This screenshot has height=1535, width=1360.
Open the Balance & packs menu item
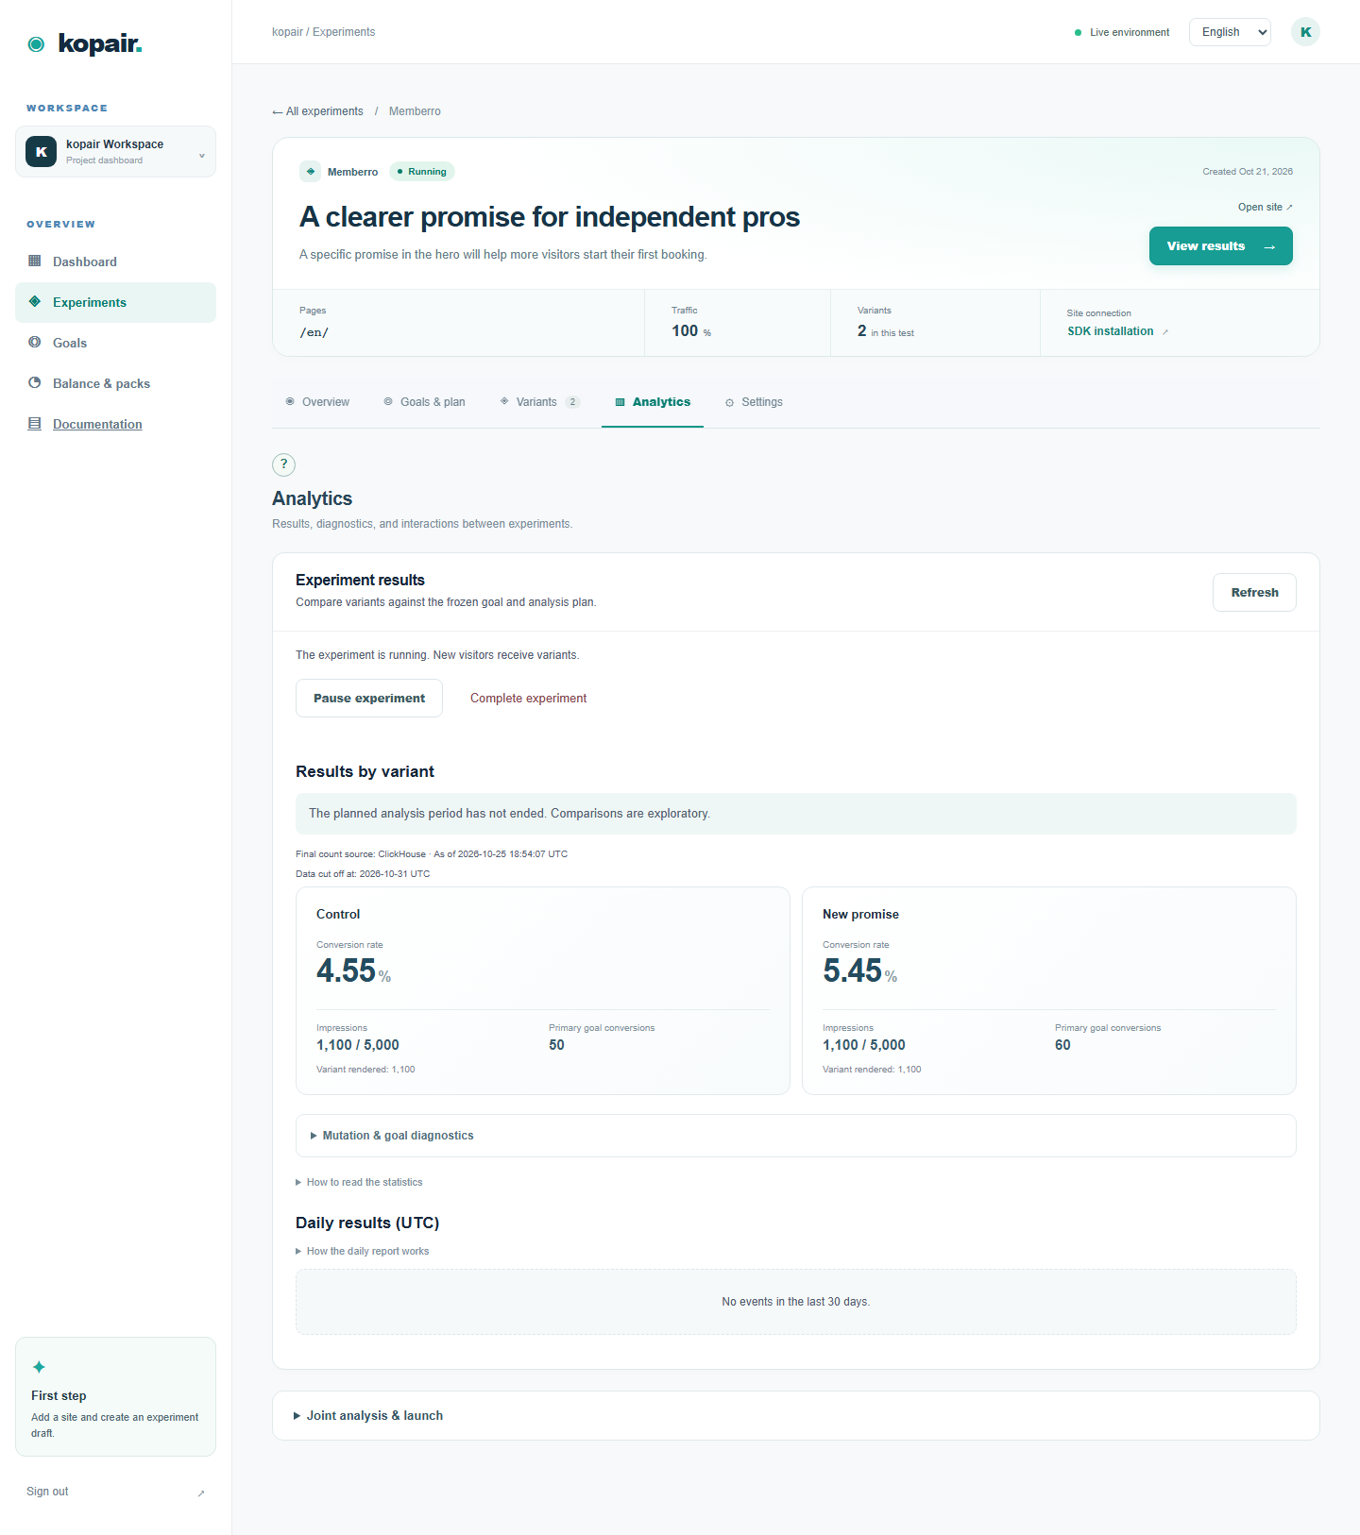click(x=115, y=383)
